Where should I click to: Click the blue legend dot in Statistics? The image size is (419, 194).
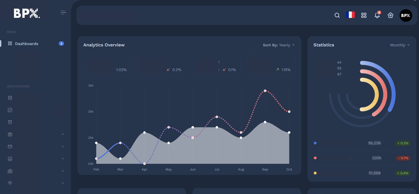tap(315, 143)
